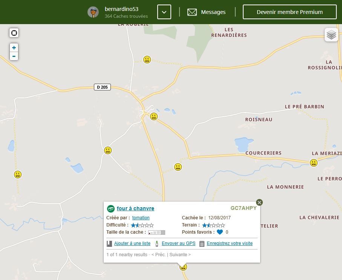Screen dimensions: 342x280
Task: Click the difficulty star rating
Action: tap(142, 225)
